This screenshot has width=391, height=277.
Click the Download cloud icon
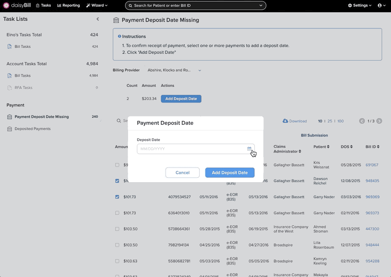(285, 121)
